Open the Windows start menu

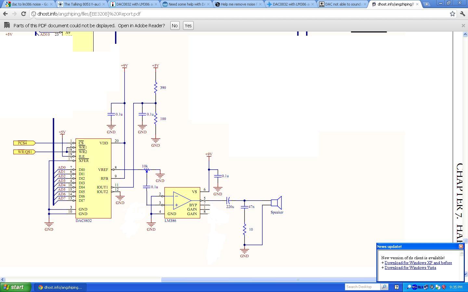click(15, 287)
